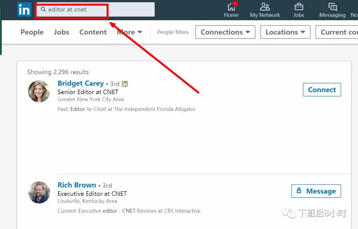
Task: Click Message button for Rich Brown
Action: [316, 191]
